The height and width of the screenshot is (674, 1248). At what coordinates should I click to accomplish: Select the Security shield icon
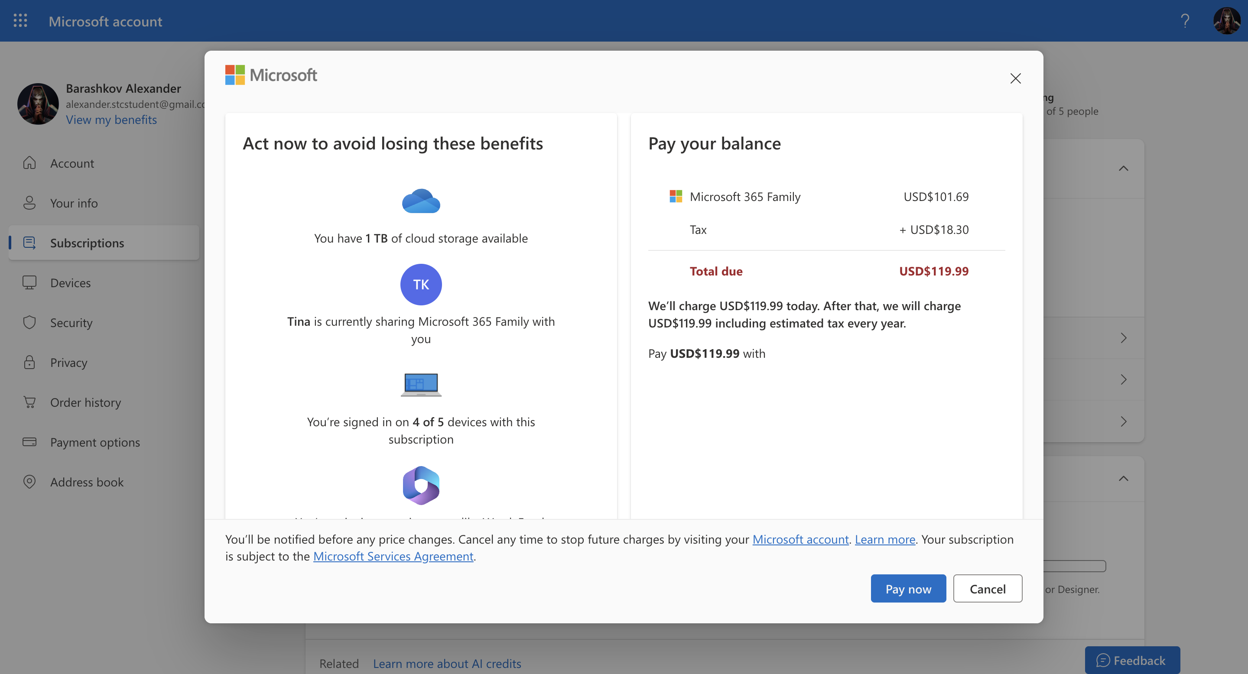point(29,322)
